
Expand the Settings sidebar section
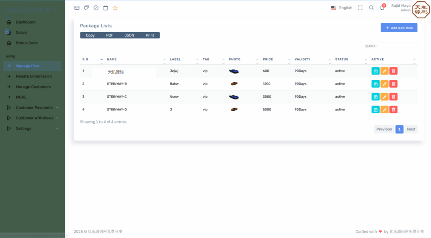point(24,128)
